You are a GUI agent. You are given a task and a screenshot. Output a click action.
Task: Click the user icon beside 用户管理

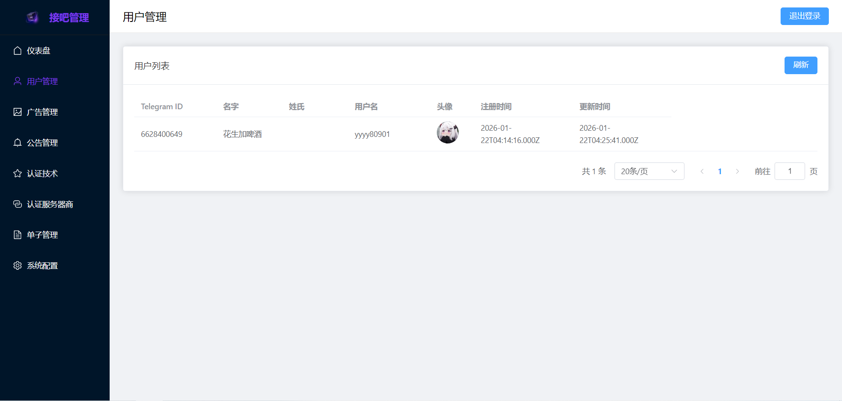18,82
